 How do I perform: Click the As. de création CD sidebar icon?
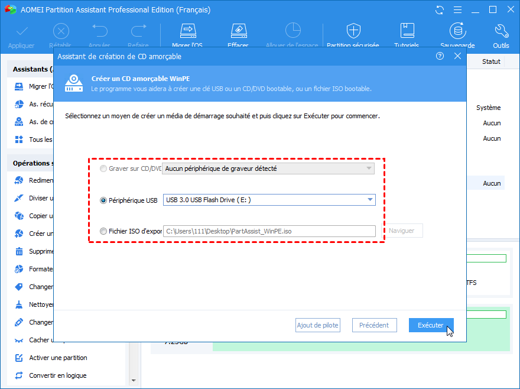[19, 122]
